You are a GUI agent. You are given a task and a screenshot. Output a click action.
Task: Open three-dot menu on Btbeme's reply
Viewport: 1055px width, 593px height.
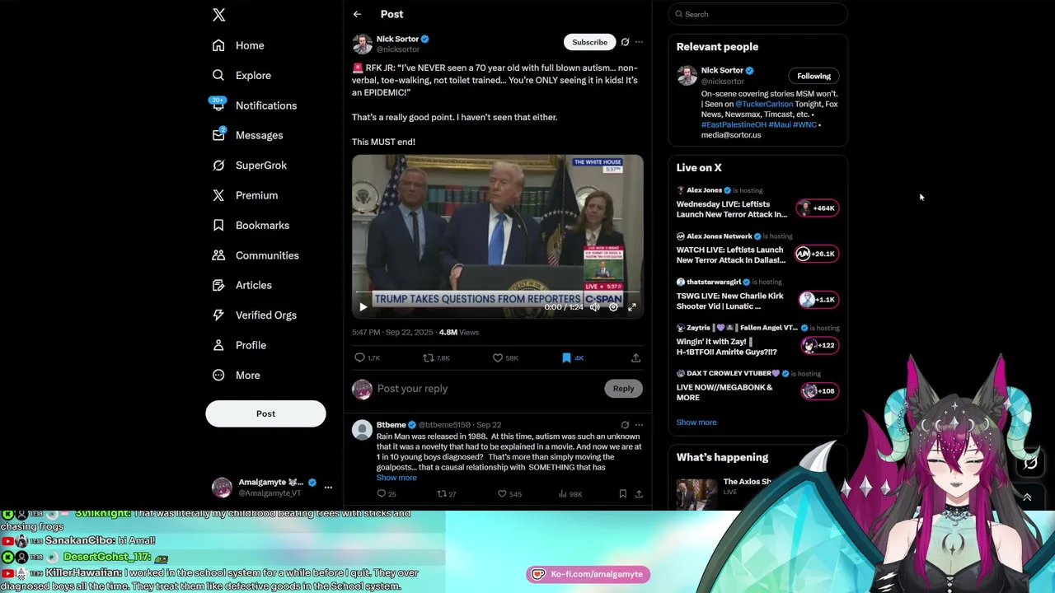point(639,425)
